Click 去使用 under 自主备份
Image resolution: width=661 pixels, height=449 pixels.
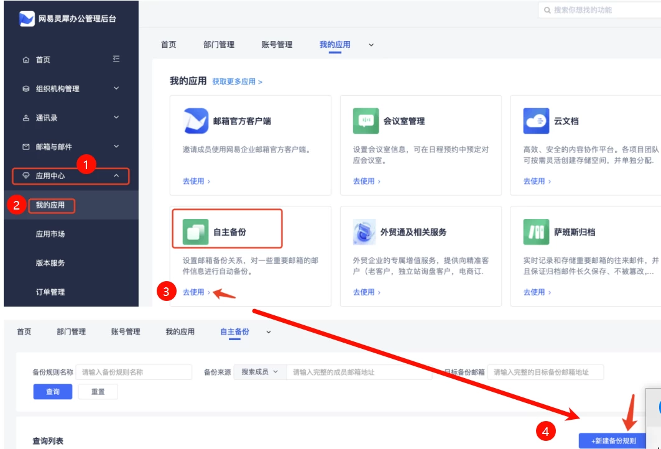196,292
